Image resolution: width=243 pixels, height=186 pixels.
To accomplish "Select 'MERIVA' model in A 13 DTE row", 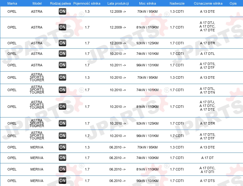I will tap(37, 147).
